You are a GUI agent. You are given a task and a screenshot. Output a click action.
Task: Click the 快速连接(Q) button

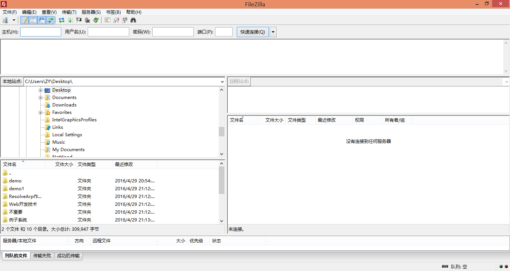pos(253,32)
